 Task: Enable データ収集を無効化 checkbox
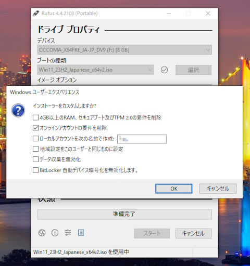[35, 159]
